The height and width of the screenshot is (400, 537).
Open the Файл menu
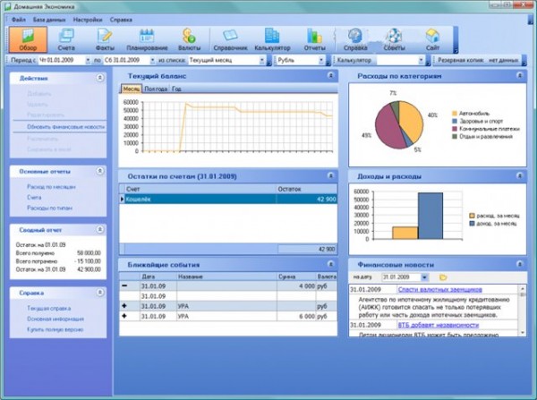(x=19, y=20)
